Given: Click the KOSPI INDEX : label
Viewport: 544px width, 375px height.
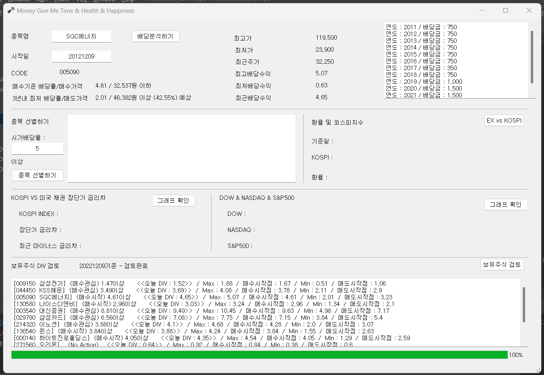Looking at the screenshot, I should point(39,214).
